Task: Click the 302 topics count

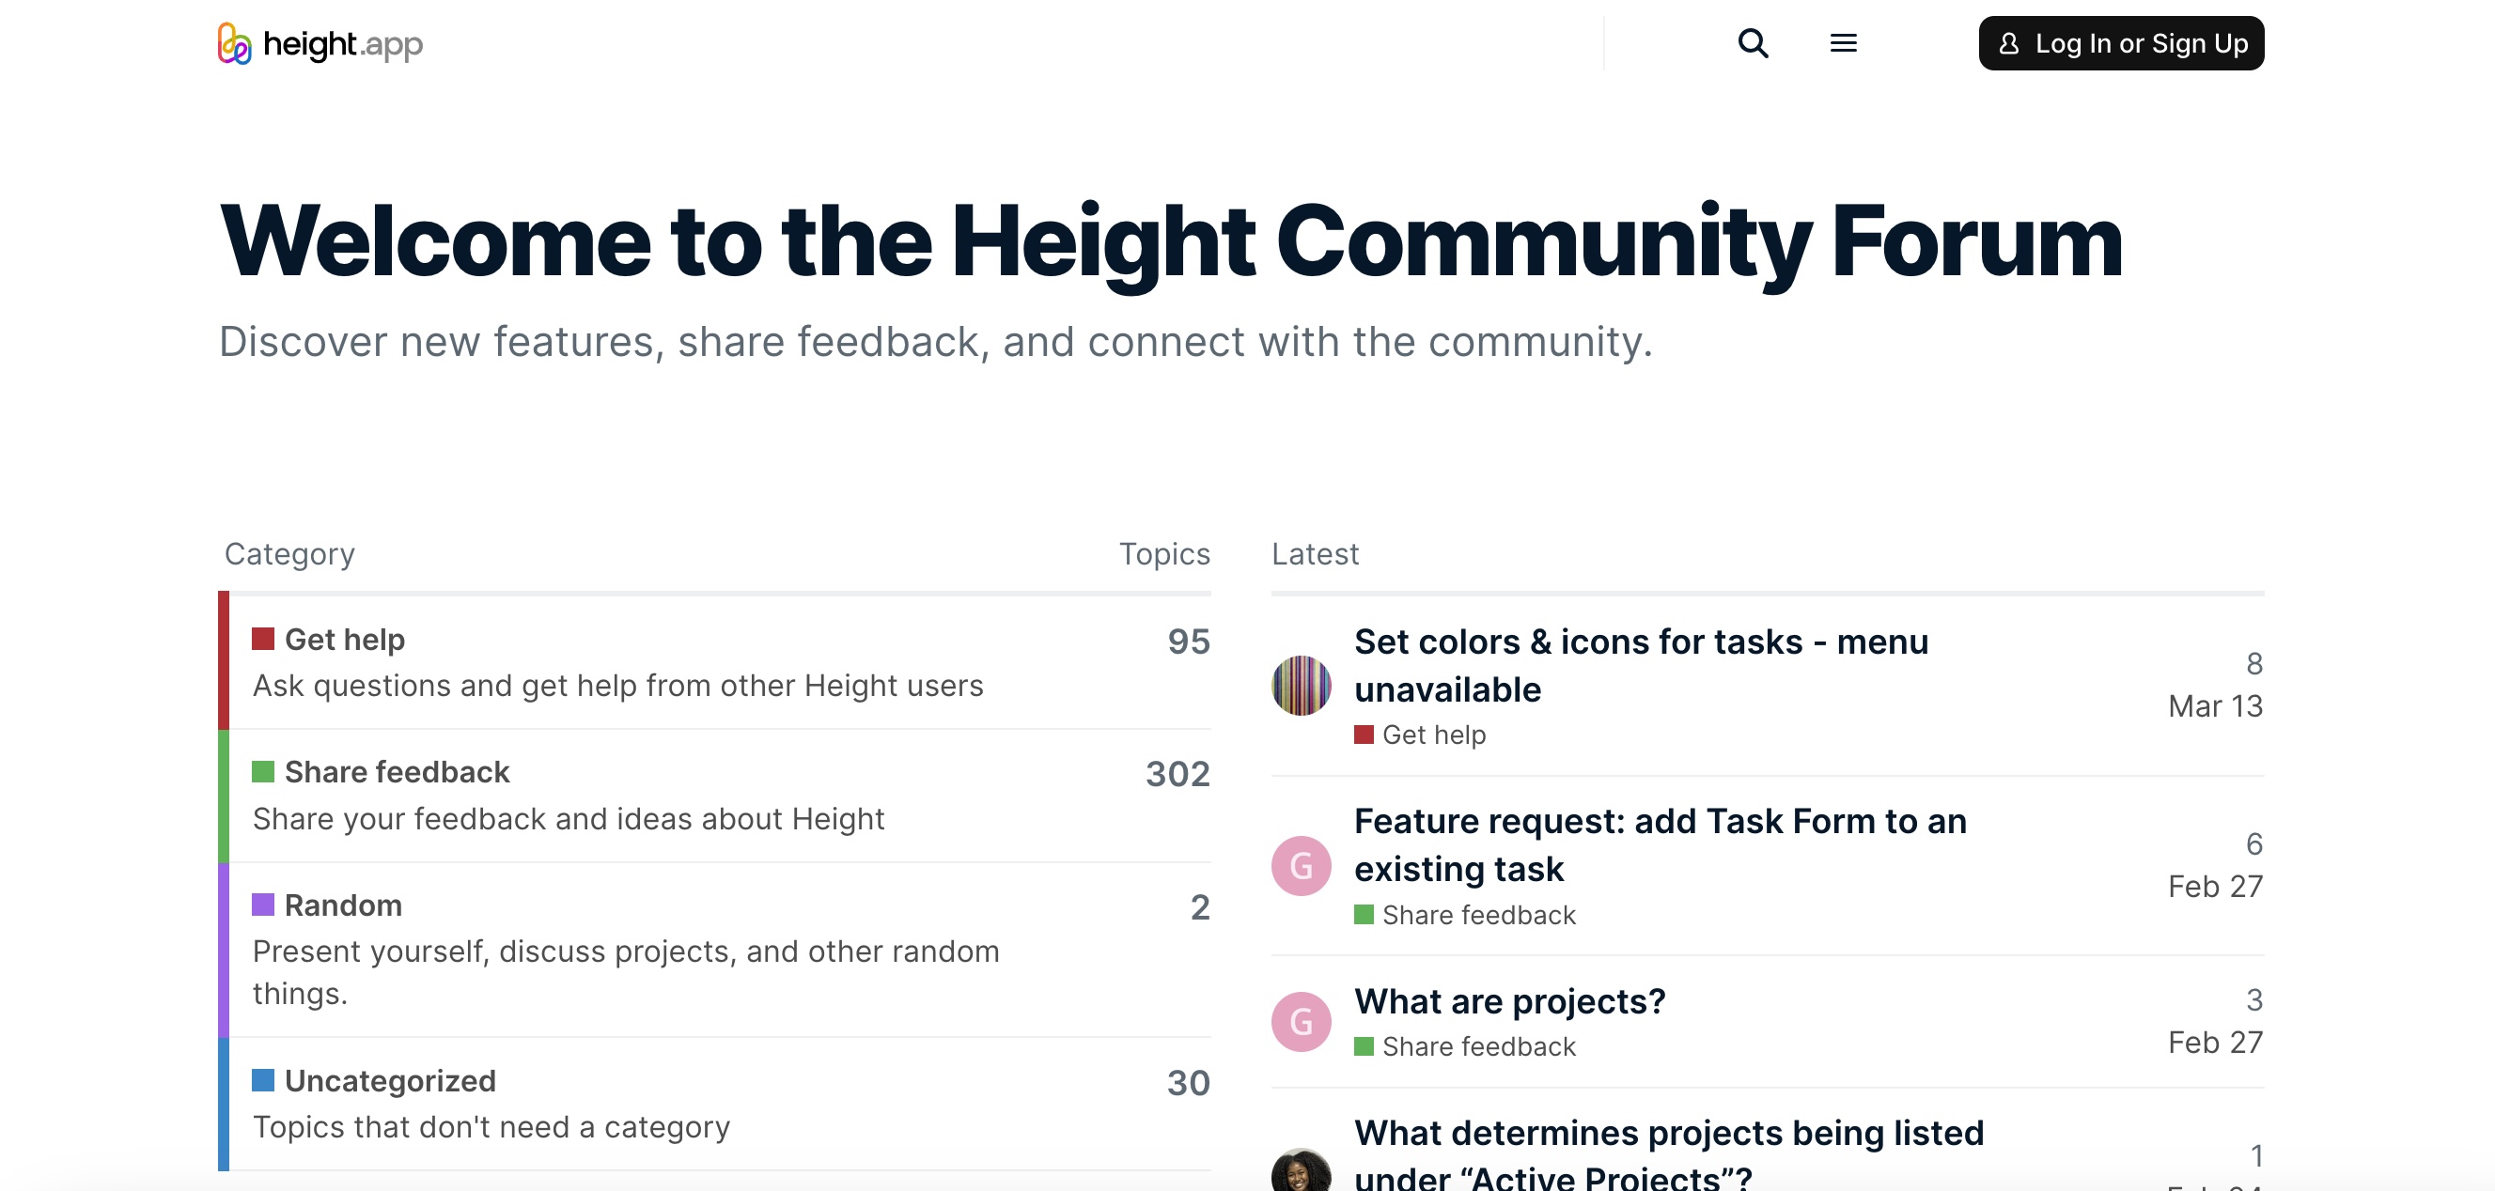Action: coord(1177,774)
